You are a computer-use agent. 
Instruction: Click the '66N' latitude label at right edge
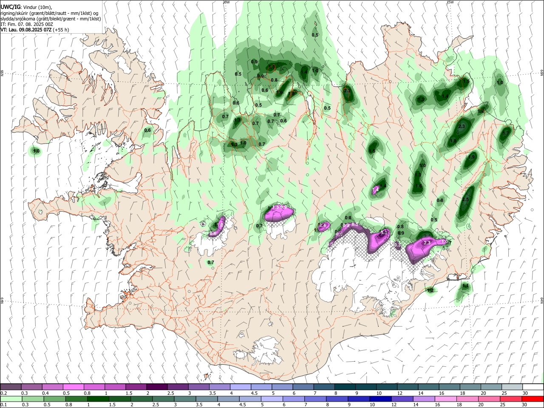542,74
